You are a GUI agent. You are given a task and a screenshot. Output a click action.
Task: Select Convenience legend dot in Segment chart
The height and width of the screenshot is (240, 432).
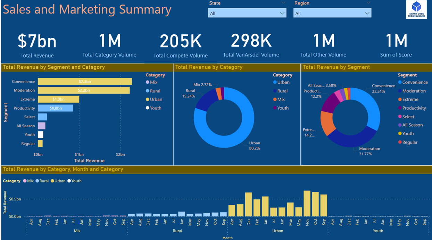[400, 82]
